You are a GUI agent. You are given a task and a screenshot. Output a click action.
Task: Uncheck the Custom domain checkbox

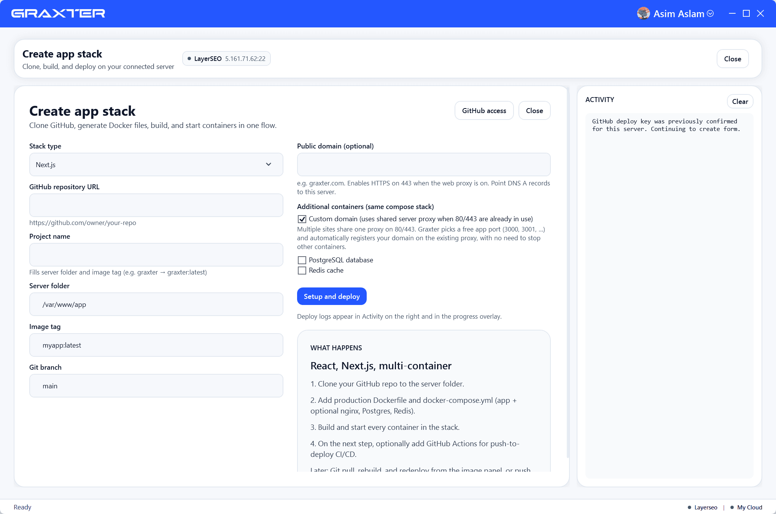click(302, 219)
